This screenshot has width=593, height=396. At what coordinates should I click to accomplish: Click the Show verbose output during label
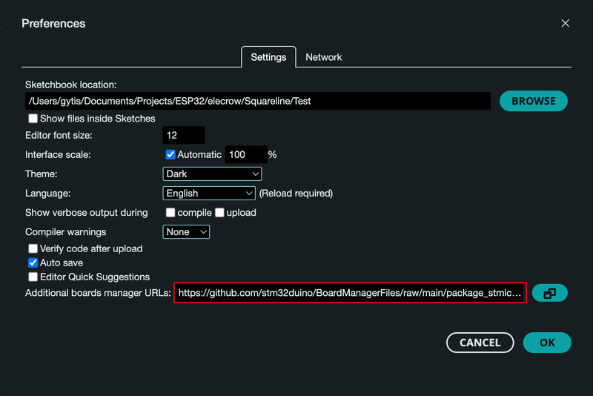(86, 213)
